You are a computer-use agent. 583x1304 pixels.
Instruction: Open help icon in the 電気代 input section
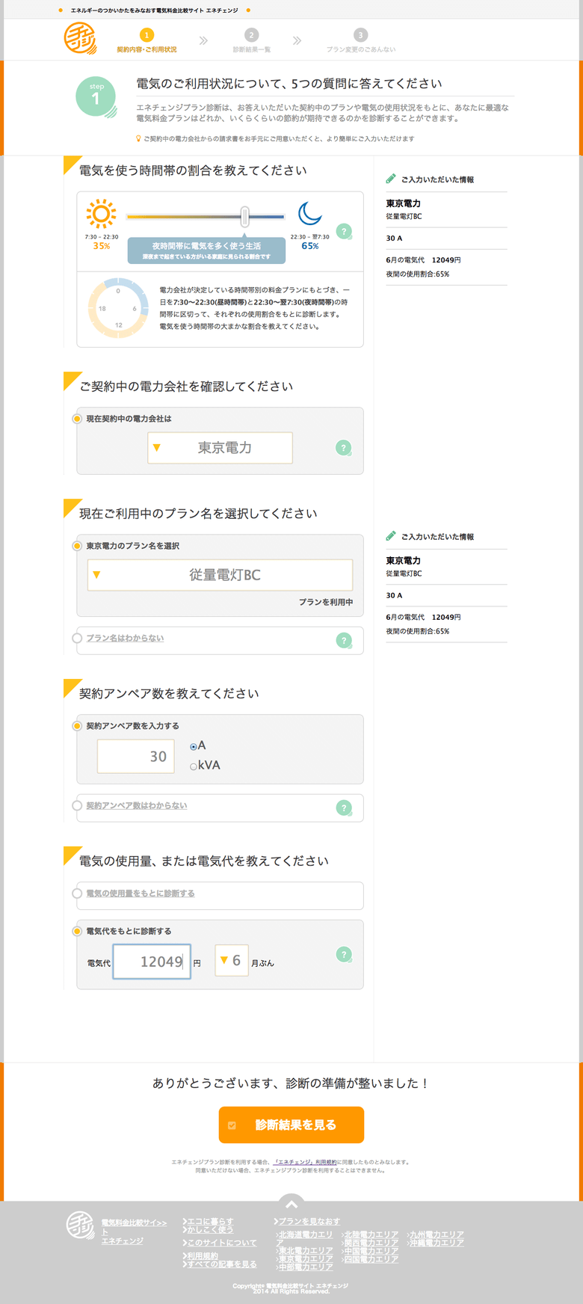tap(344, 954)
